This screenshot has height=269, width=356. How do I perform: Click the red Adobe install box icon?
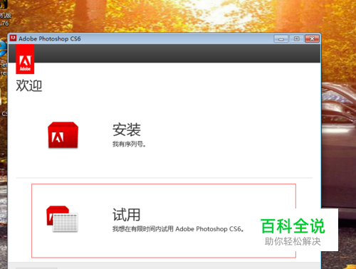(63, 135)
